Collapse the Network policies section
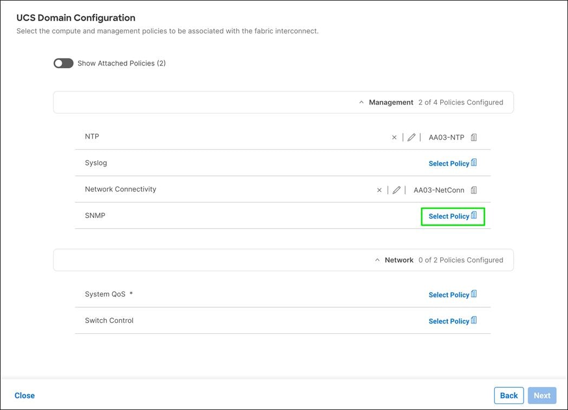Viewport: 568px width, 410px height. click(x=377, y=260)
